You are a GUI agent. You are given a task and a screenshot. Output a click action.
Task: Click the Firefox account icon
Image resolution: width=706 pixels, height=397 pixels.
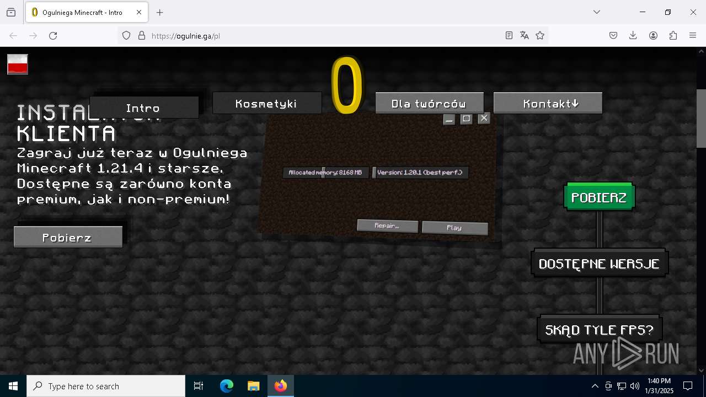click(653, 35)
